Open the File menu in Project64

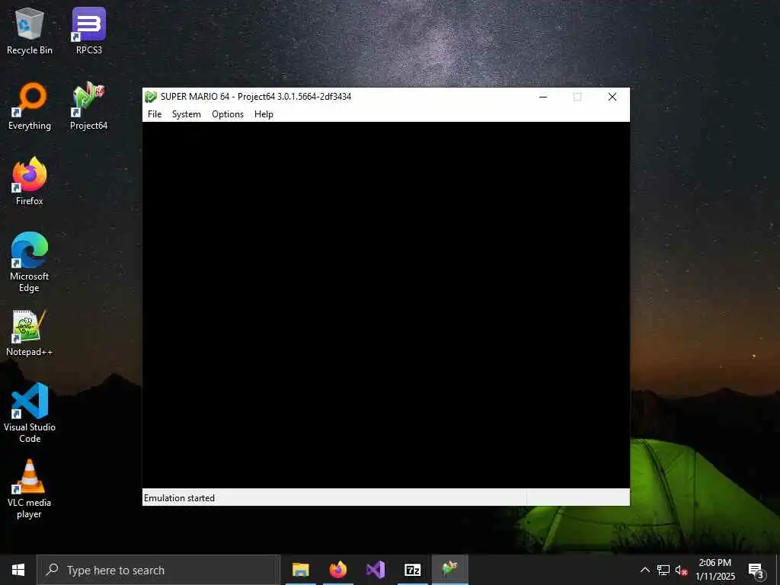tap(155, 114)
